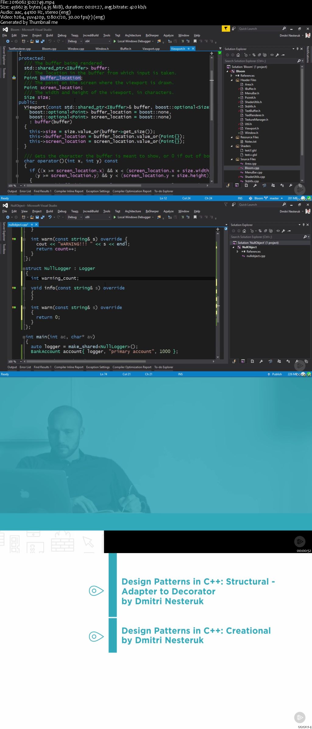The image size is (312, 729).
Task: Open Server Explorer side tab in Bloom window
Action: (4, 56)
